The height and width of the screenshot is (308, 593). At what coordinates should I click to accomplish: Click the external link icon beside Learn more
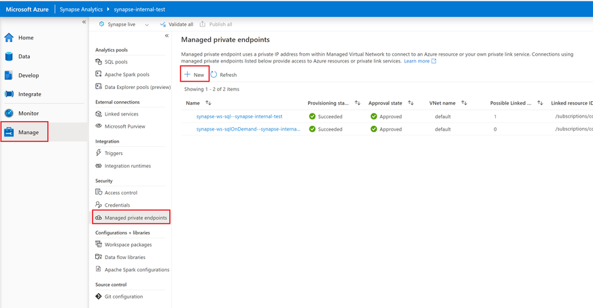tap(434, 61)
